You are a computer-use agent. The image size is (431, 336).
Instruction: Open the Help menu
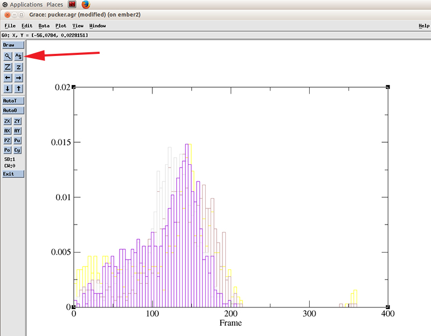tap(423, 26)
